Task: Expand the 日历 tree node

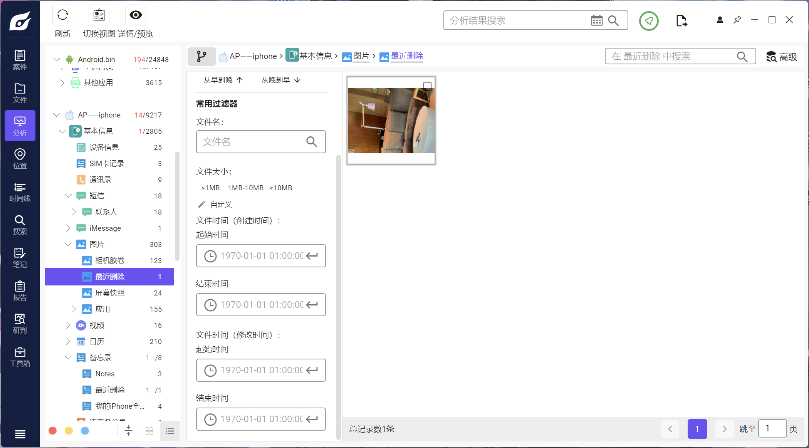Action: [68, 341]
